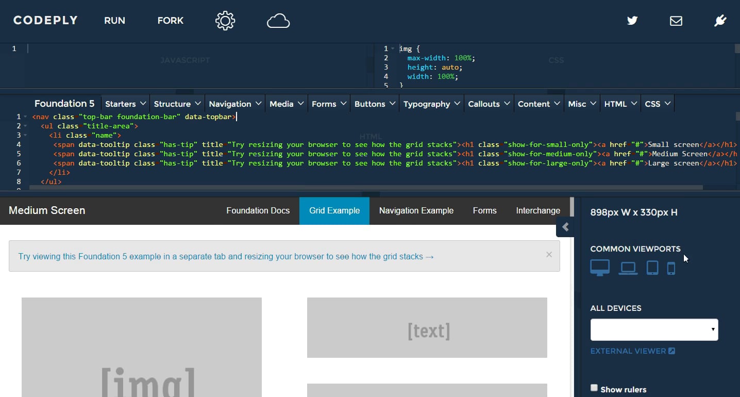Click the Foundation 5 framework label

(x=64, y=104)
